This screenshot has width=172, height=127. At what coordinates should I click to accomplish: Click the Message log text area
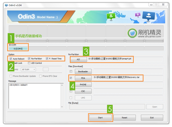point(35,96)
